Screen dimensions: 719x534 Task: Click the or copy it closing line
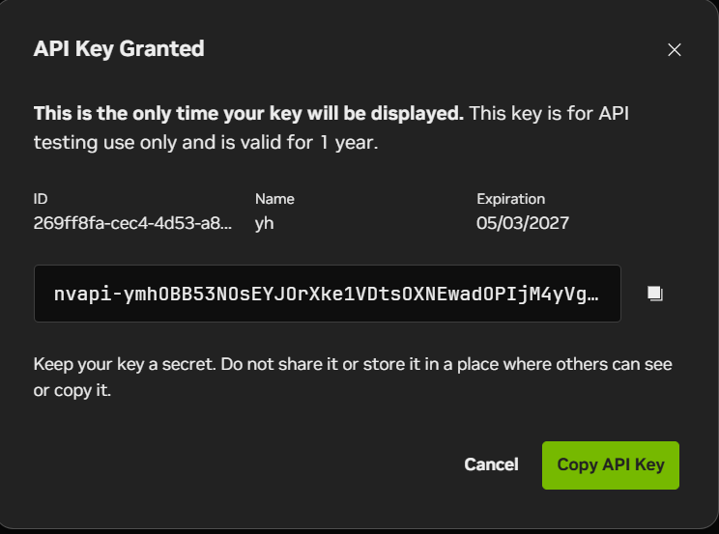pos(72,390)
